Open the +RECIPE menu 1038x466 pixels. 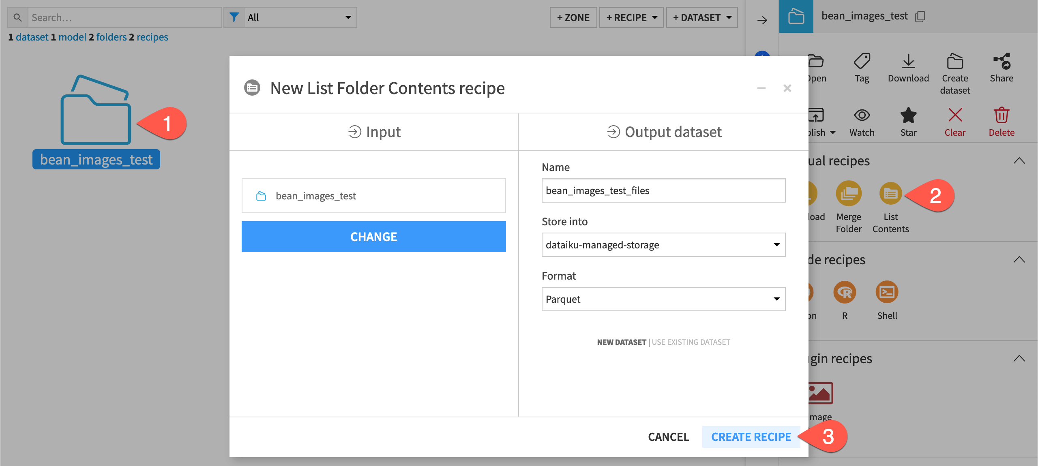click(631, 17)
